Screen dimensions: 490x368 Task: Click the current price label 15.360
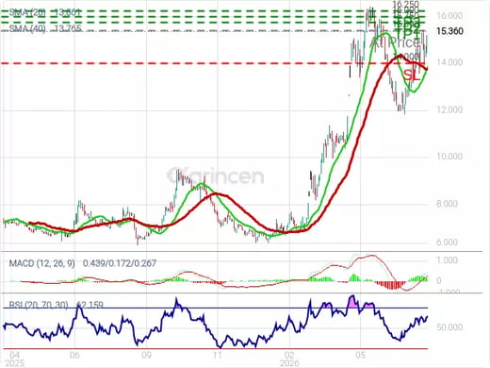tap(449, 31)
